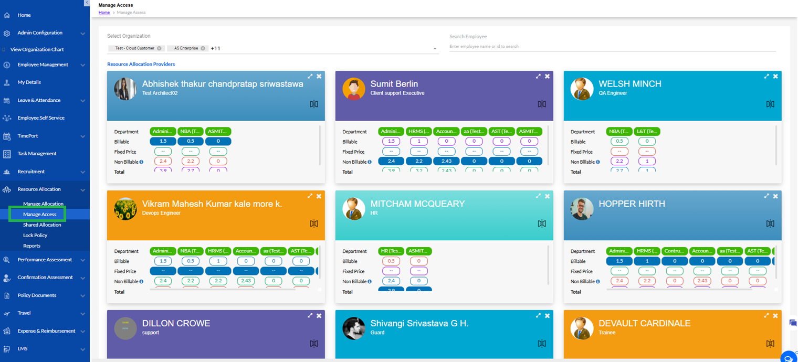Viewport: 798px width, 362px height.
Task: Collapse the sidebar using top arrow
Action: point(87,3)
